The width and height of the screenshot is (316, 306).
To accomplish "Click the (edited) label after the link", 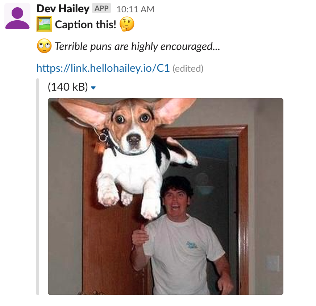I will coord(188,69).
